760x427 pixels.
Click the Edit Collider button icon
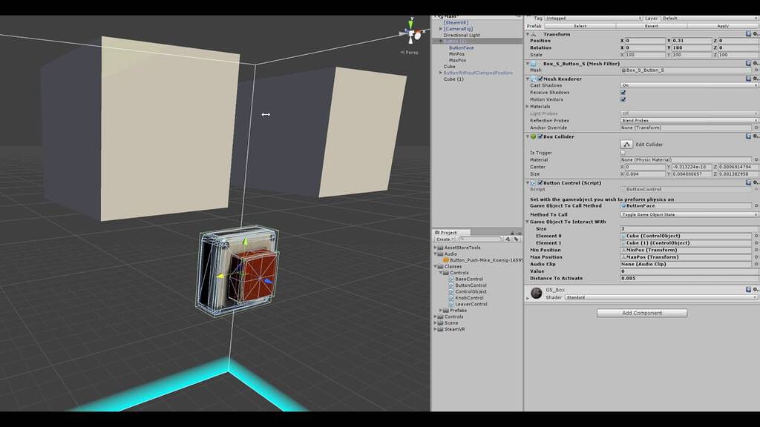[x=627, y=144]
